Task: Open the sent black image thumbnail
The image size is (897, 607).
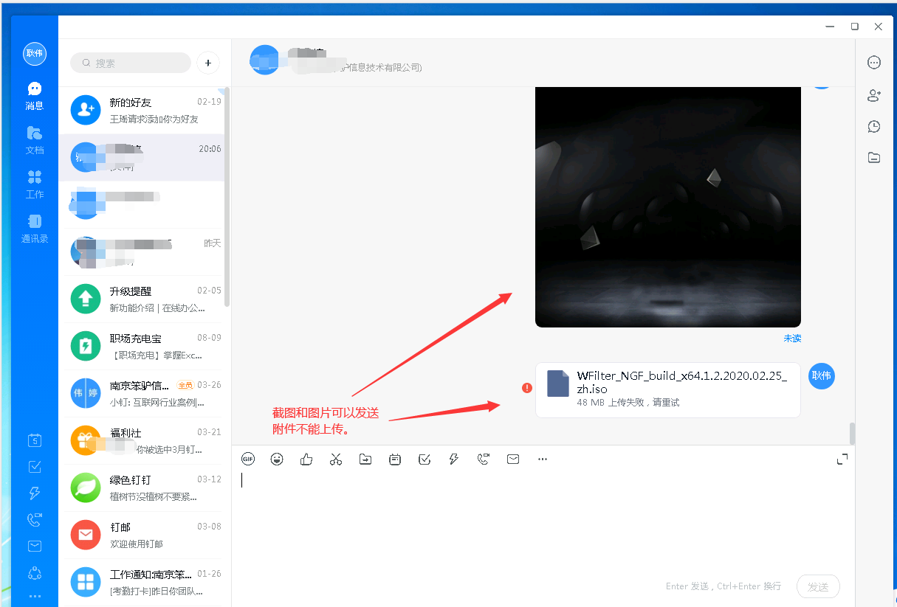Action: tap(667, 207)
